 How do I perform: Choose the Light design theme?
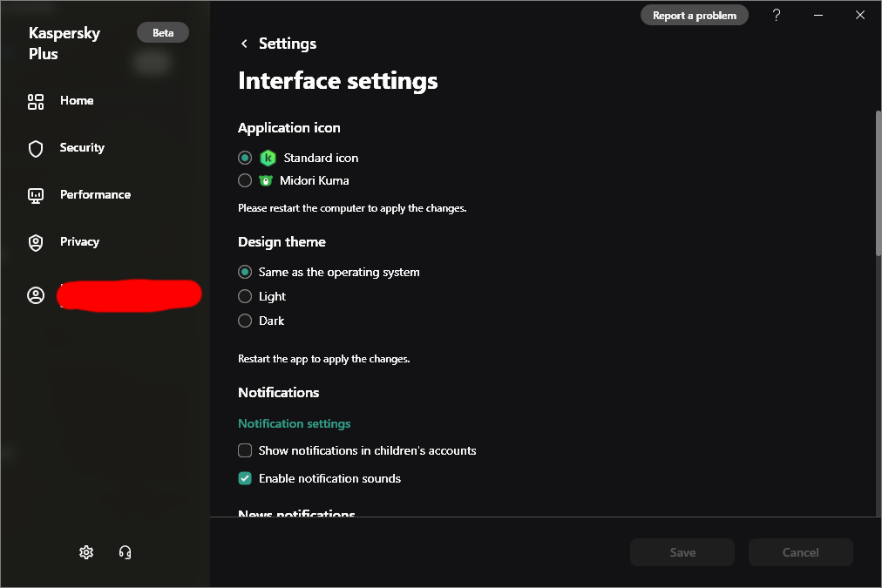point(245,296)
